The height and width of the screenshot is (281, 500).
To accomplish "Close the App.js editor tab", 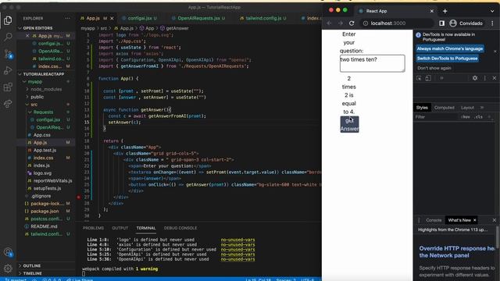I will [112, 19].
